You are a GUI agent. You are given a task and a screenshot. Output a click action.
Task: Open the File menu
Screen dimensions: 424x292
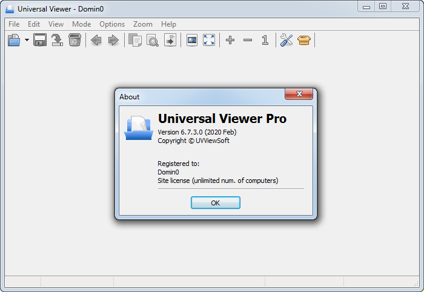click(14, 24)
